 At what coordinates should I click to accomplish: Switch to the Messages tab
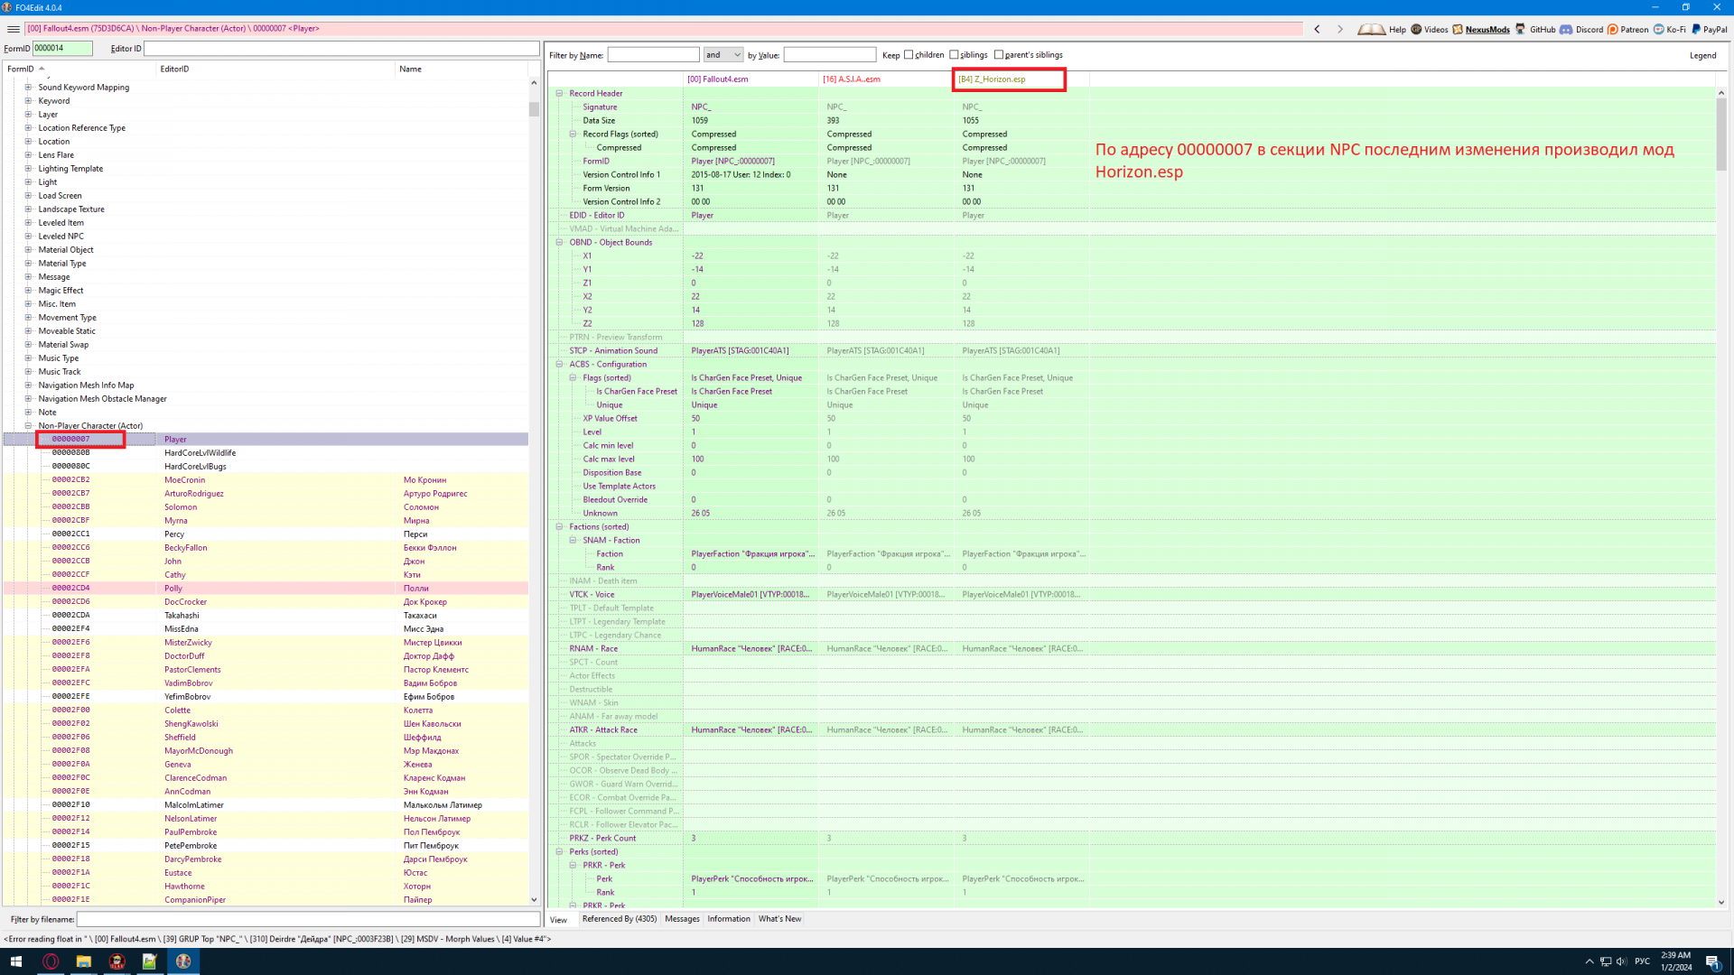[682, 919]
